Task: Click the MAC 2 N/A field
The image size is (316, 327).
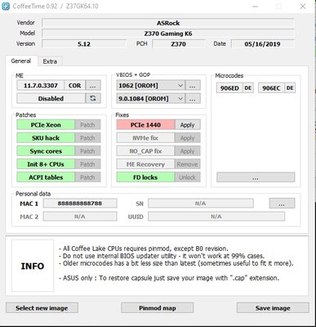Action: click(80, 217)
